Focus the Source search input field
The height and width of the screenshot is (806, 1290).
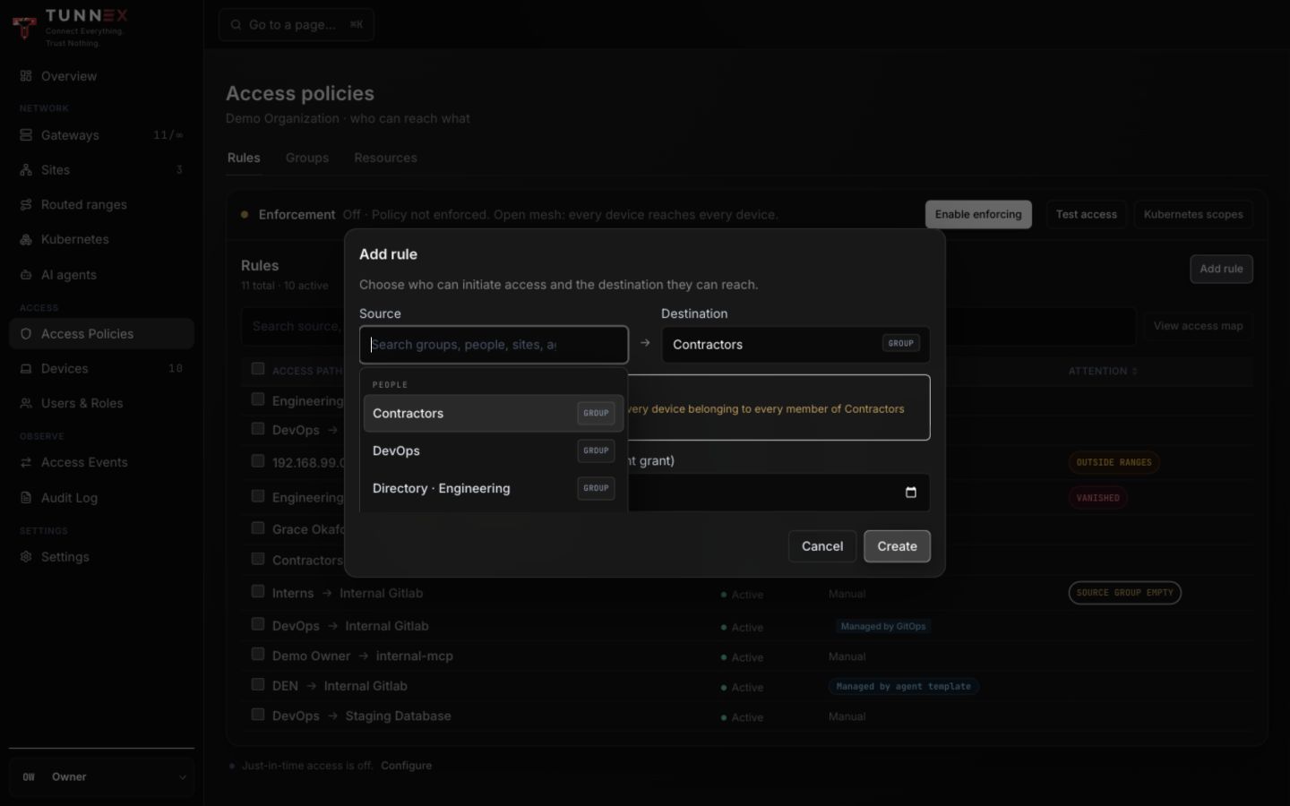[x=494, y=345]
